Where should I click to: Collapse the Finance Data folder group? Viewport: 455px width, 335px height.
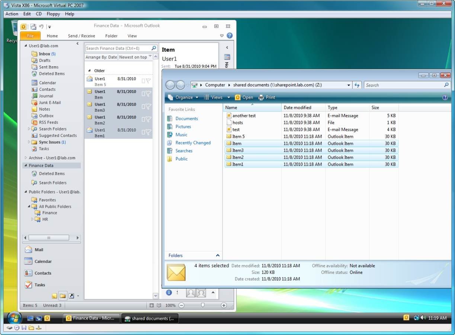pos(26,166)
